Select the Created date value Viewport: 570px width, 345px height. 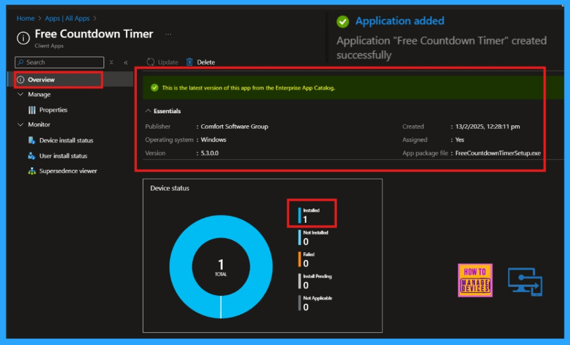click(x=488, y=127)
